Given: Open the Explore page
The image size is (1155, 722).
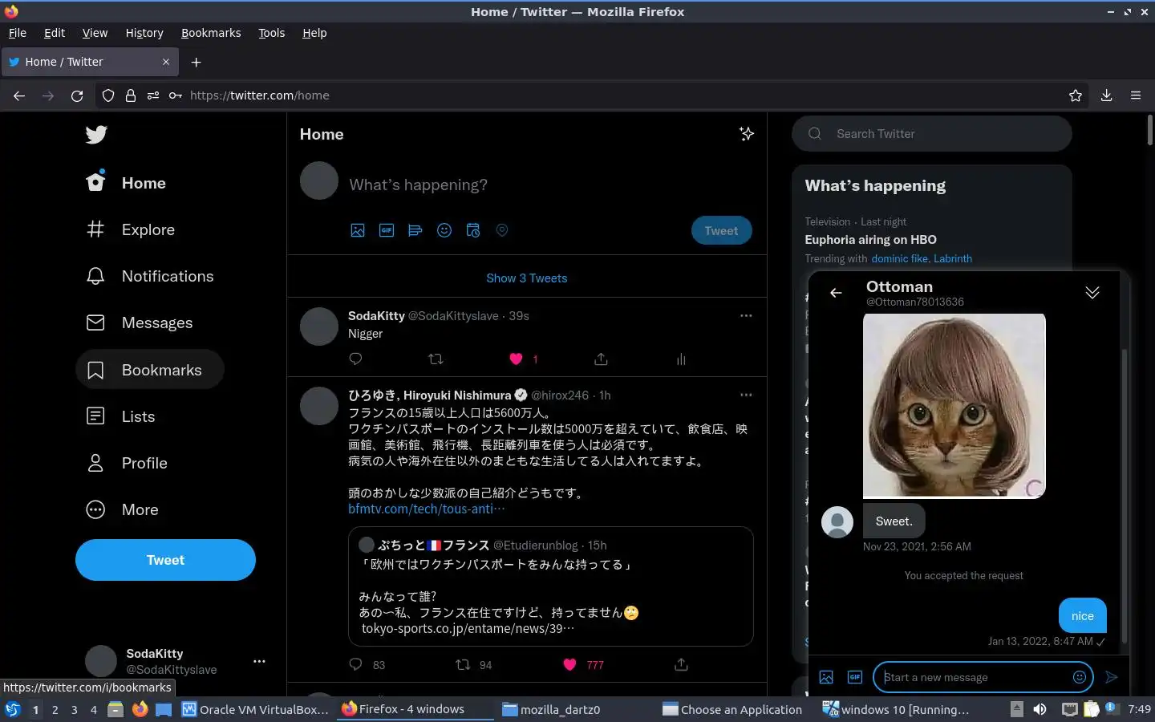Looking at the screenshot, I should 130,229.
